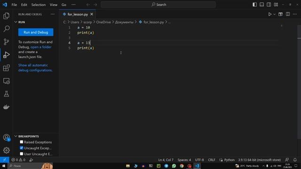Image resolution: width=301 pixels, height=169 pixels.
Task: Click Документы in the breadcrumb path
Action: coord(124,22)
